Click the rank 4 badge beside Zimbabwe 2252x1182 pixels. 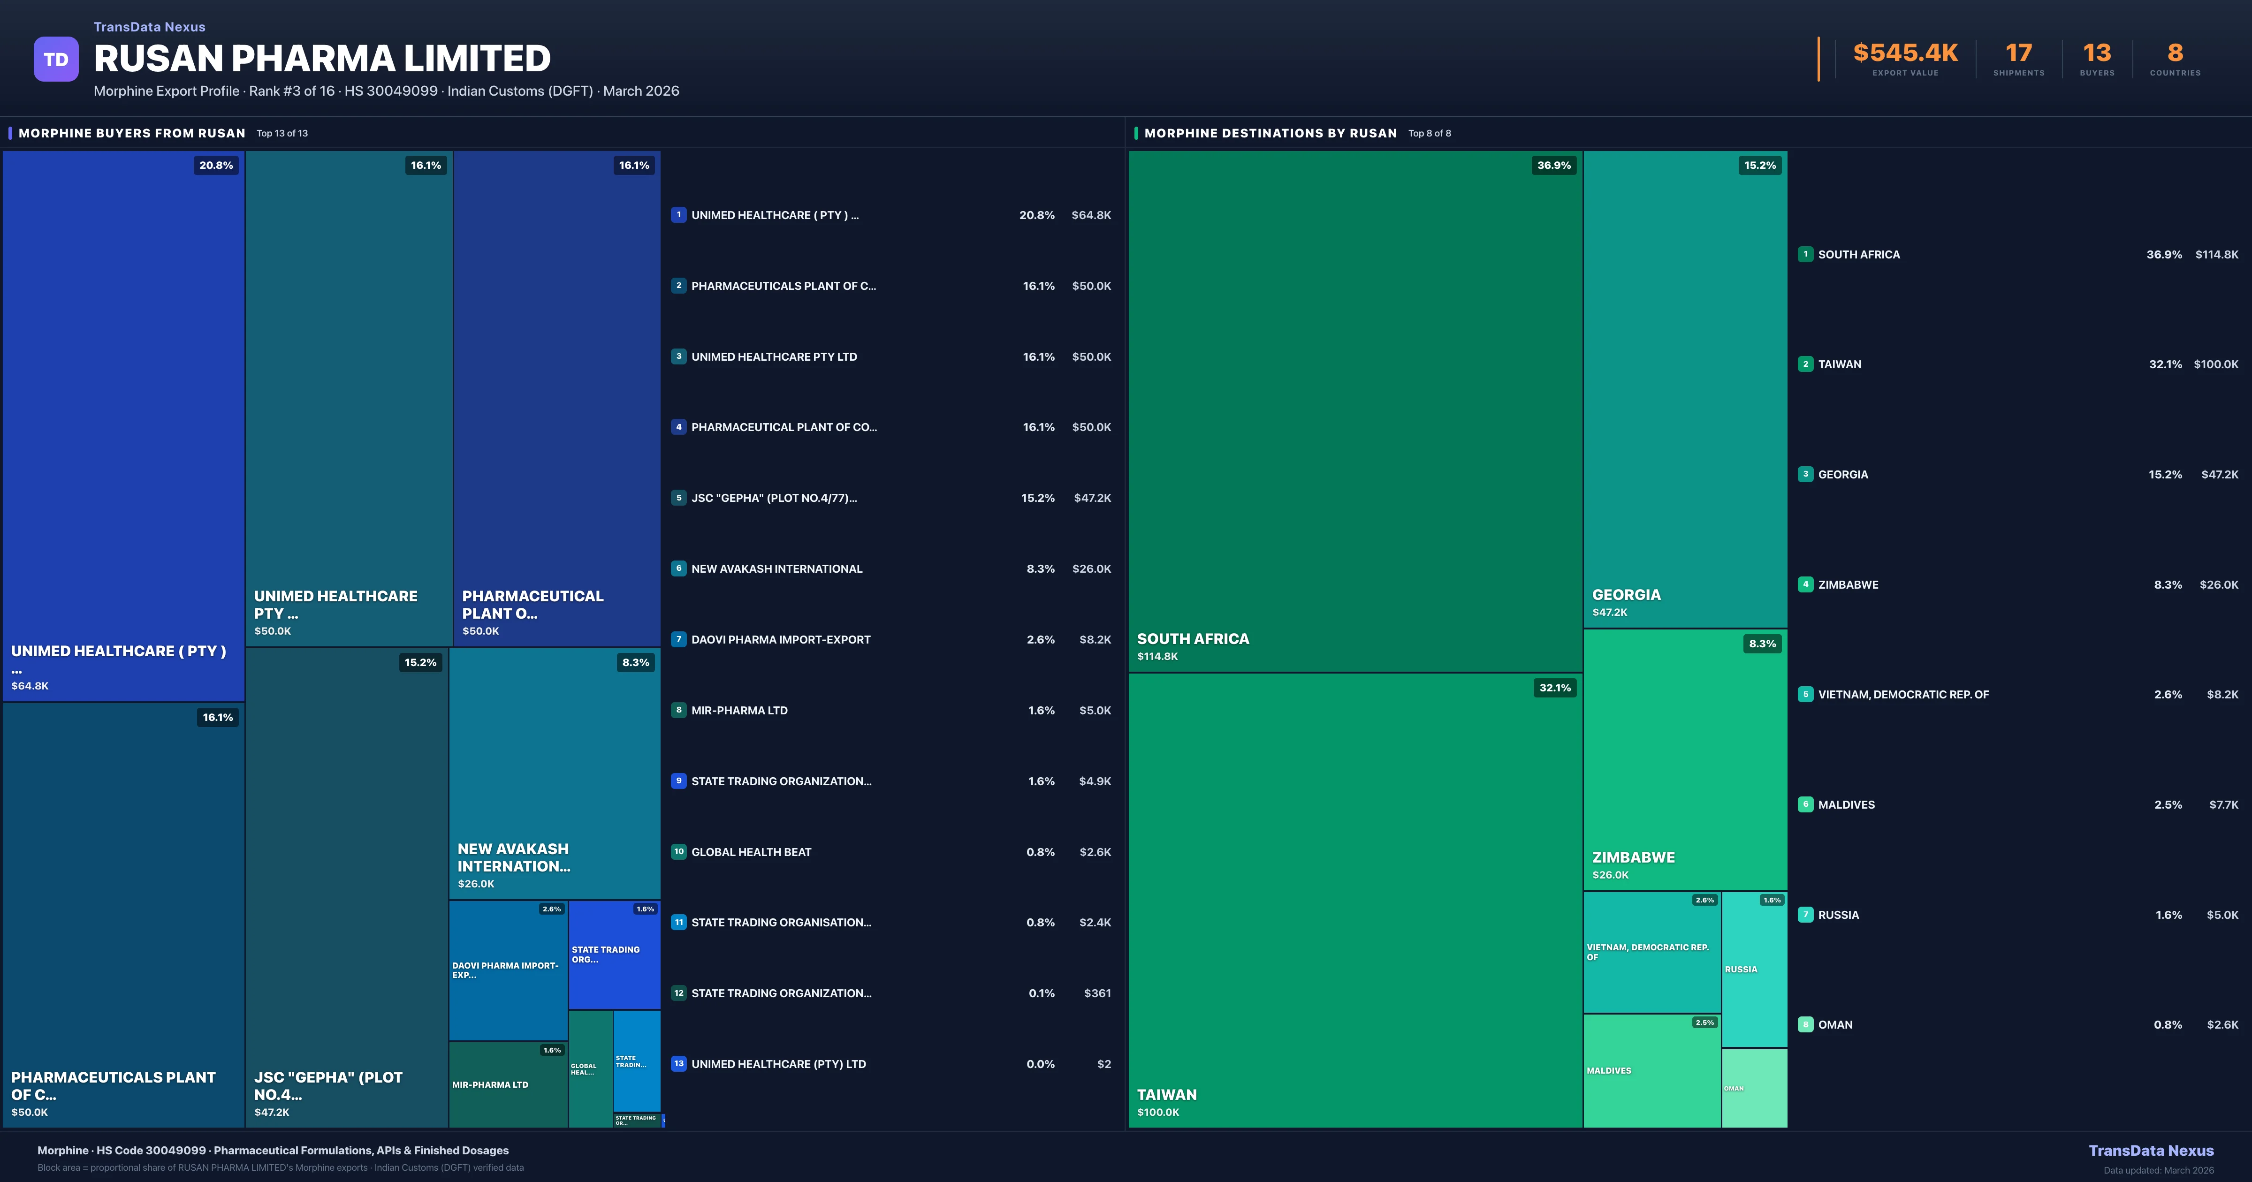tap(1805, 584)
